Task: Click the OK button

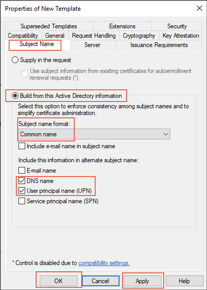Action: click(59, 281)
